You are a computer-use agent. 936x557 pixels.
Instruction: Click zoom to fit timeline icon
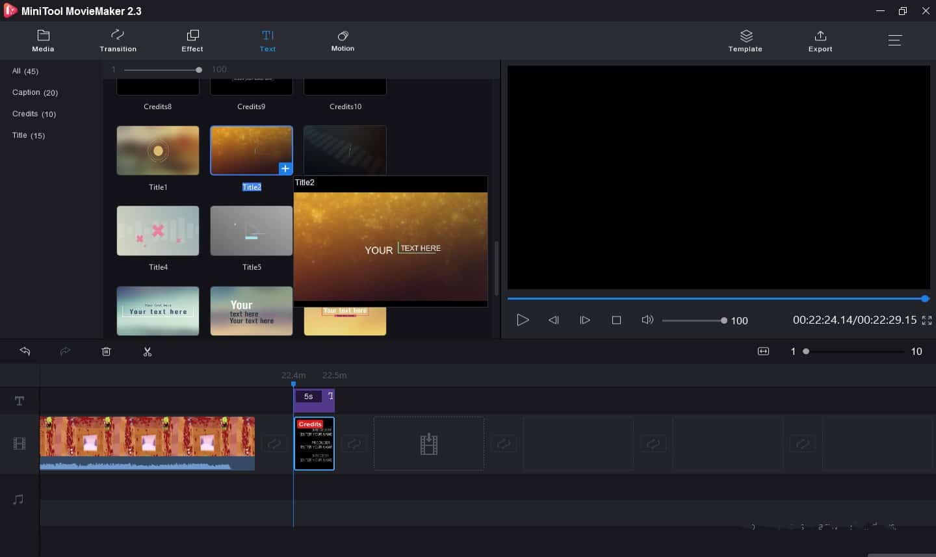point(763,351)
